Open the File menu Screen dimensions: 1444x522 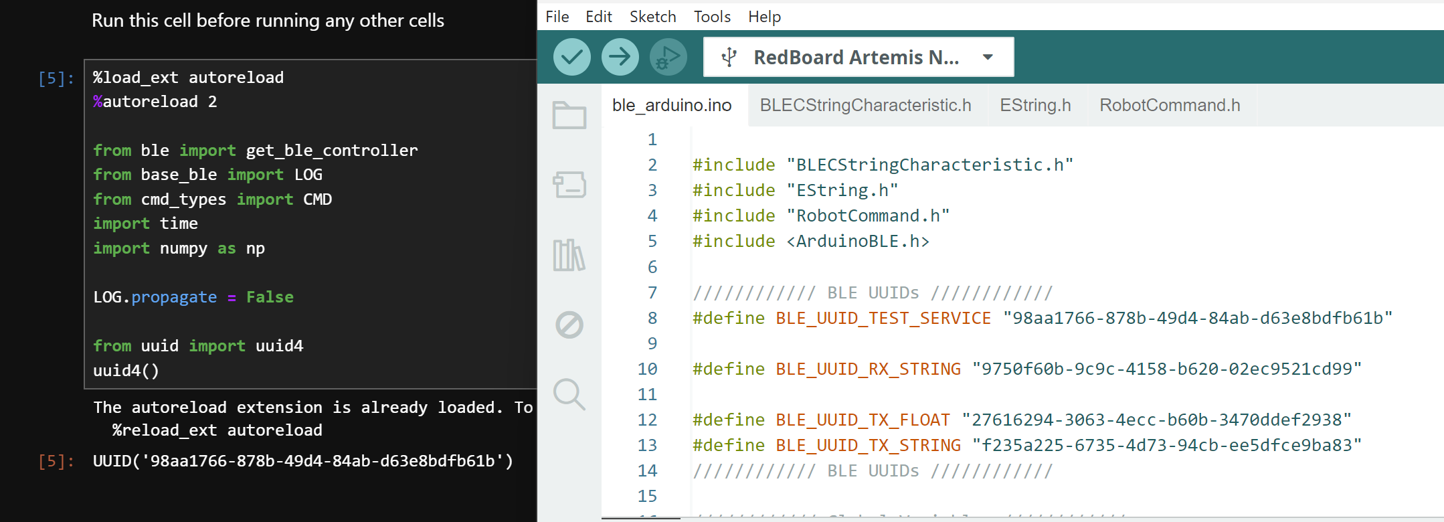pyautogui.click(x=557, y=17)
